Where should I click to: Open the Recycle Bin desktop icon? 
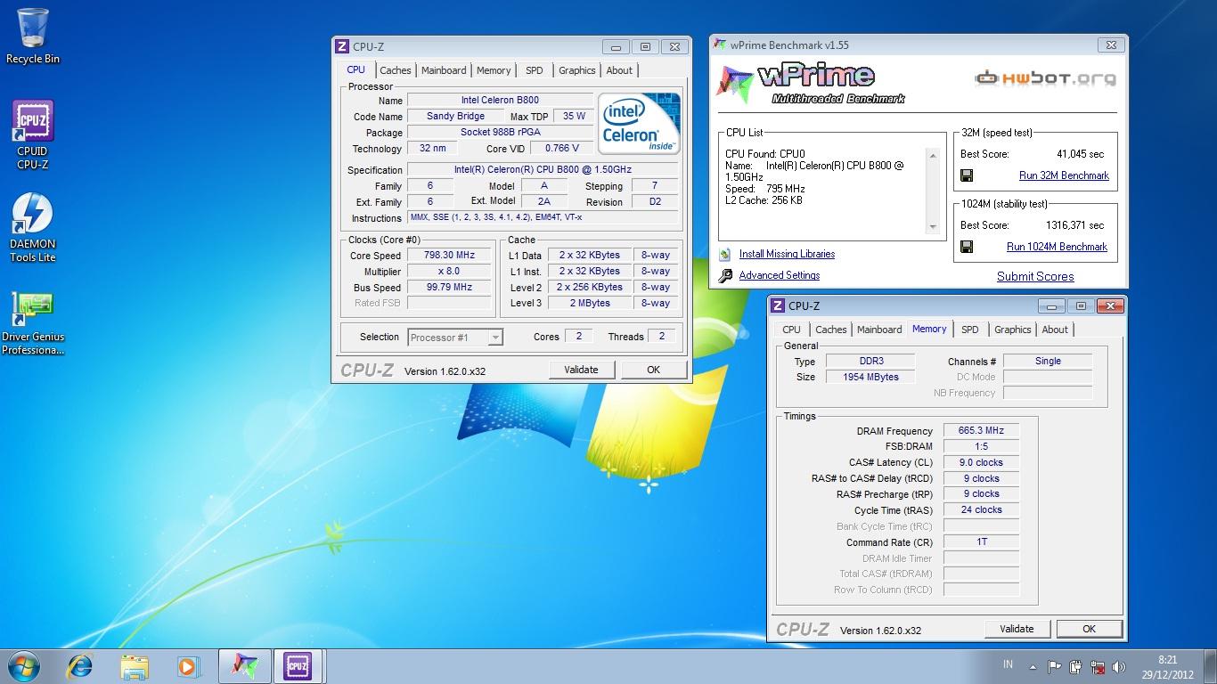(x=33, y=36)
